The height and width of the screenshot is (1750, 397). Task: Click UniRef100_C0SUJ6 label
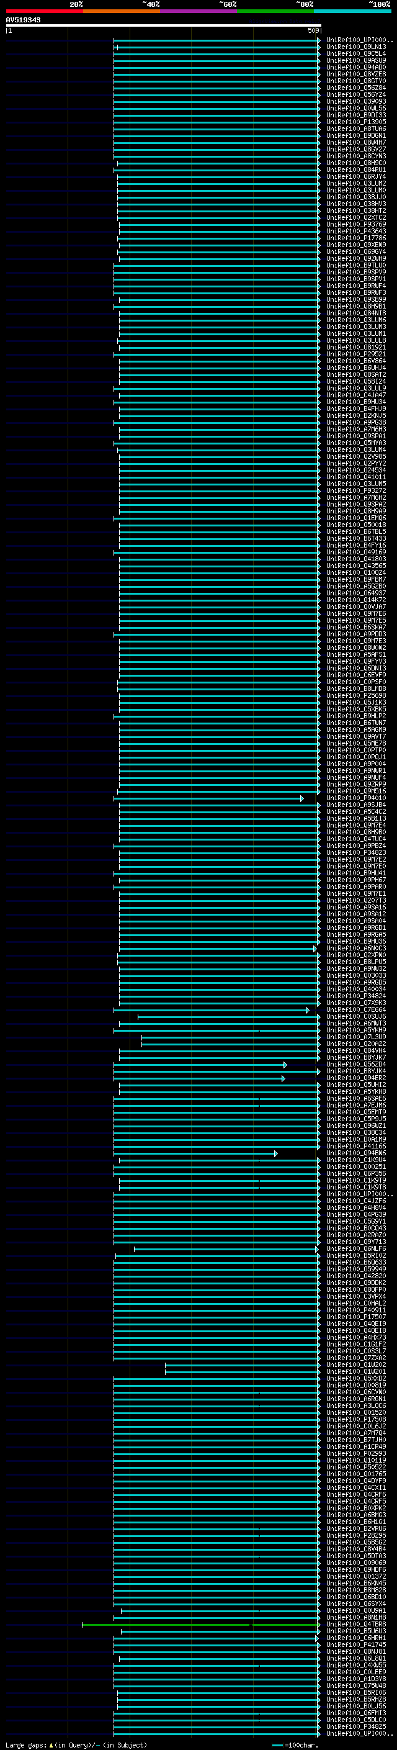355,1017
